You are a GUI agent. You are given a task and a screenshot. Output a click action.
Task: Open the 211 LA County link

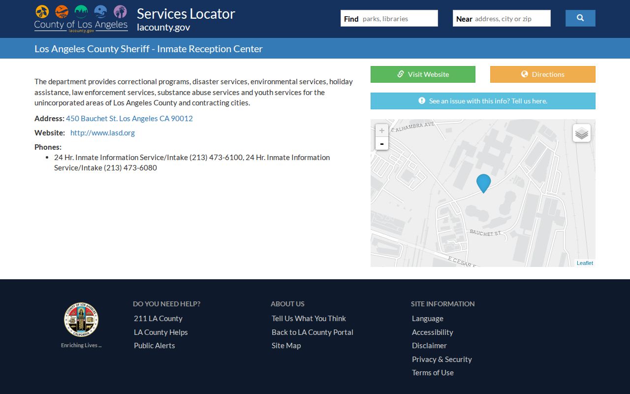[x=158, y=319]
